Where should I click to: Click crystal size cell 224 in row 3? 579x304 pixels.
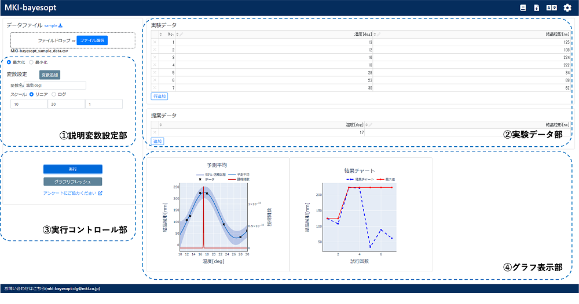tap(471, 57)
